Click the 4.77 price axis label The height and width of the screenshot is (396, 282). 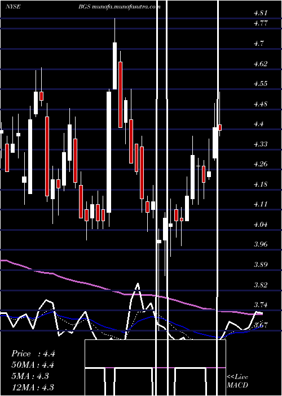[261, 23]
